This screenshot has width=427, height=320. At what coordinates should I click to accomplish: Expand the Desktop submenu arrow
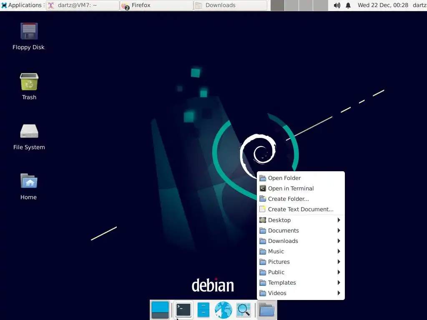click(339, 220)
